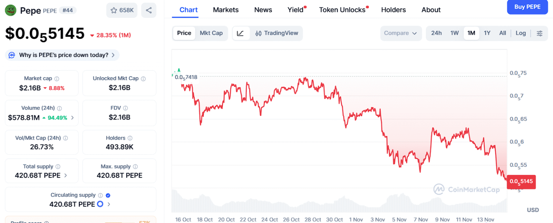This screenshot has height=223, width=553.
Task: Switch to line chart view icon
Action: (x=241, y=33)
